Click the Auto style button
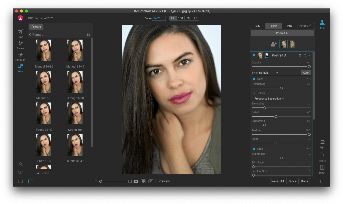 (305, 73)
